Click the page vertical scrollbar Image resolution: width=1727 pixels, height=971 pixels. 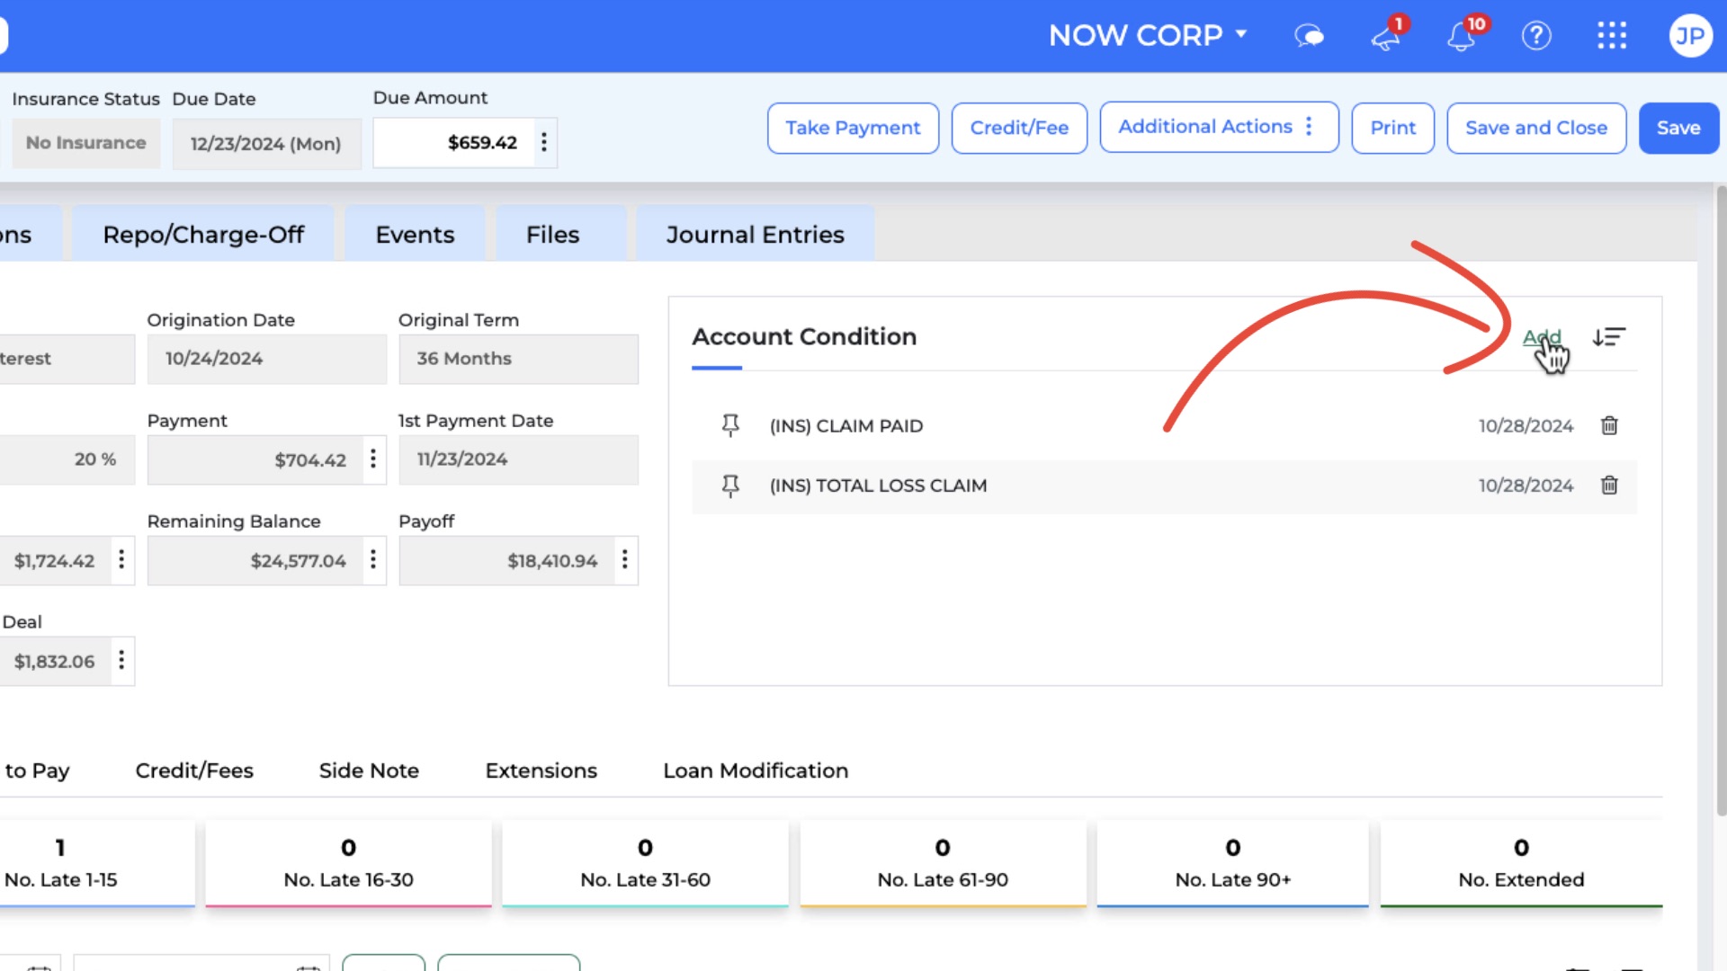click(1721, 499)
